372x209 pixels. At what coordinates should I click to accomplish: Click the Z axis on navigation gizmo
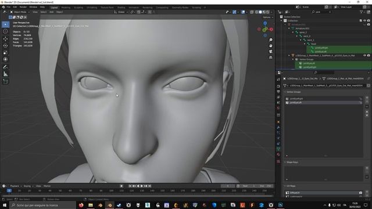[x=265, y=23]
